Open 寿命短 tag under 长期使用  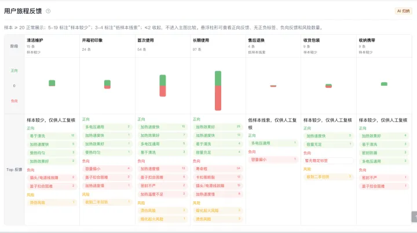[x=218, y=169]
